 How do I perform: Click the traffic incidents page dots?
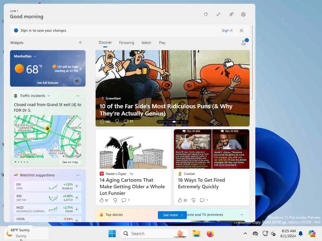[x=21, y=162]
